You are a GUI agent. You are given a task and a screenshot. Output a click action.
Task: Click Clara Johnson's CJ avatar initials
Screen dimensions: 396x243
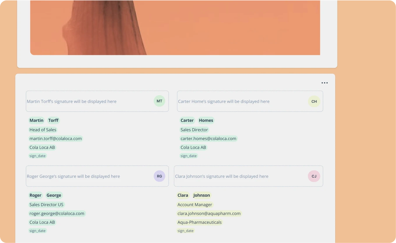314,176
